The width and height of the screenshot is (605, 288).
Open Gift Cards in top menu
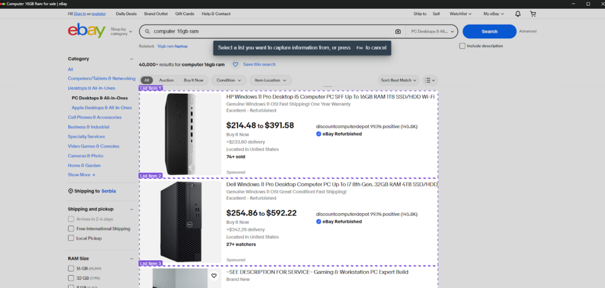[x=184, y=14]
